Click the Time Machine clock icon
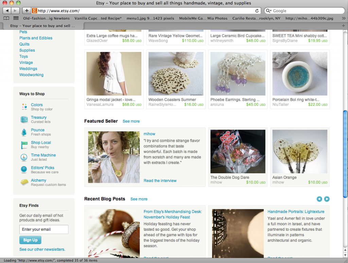 (x=24, y=157)
